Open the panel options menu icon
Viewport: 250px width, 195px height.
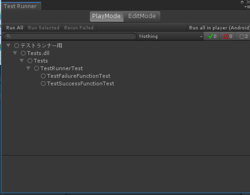click(x=247, y=7)
